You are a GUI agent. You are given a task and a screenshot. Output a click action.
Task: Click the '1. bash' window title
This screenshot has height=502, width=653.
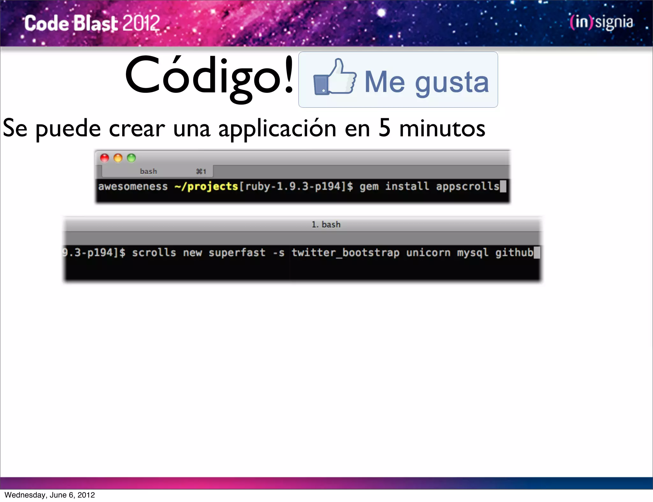[x=326, y=225]
